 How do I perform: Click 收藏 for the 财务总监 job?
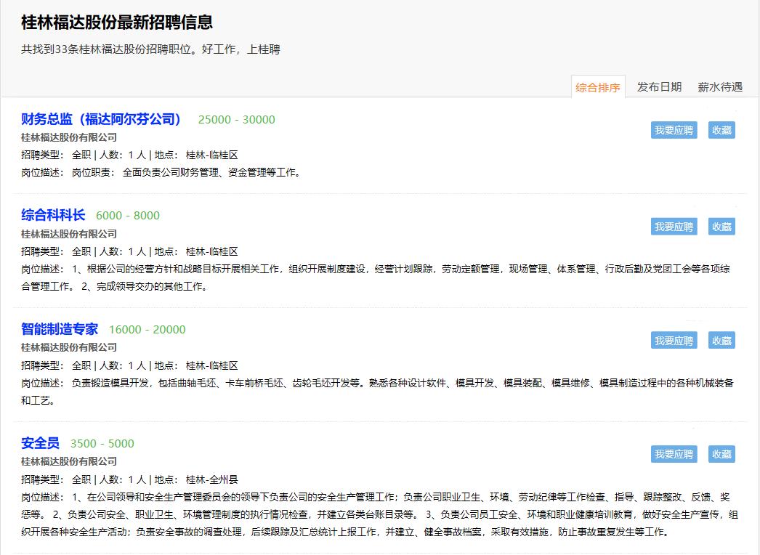[721, 130]
